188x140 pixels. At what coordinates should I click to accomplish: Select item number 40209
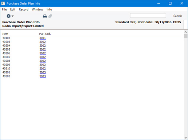tap(6, 65)
